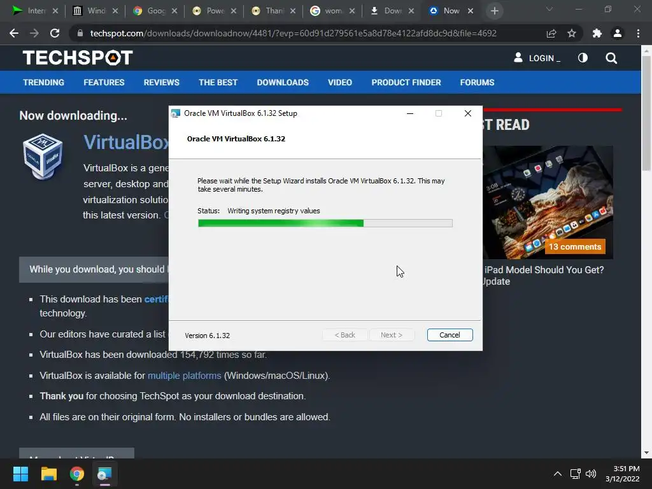Viewport: 652px width, 489px height.
Task: Close the Now downloading tab
Action: click(x=471, y=11)
